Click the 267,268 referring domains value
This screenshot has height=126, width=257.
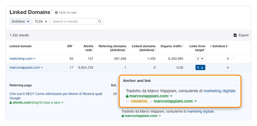120,59
